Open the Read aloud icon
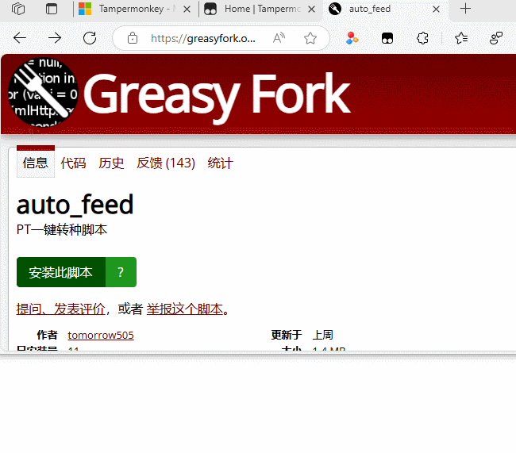 point(279,38)
